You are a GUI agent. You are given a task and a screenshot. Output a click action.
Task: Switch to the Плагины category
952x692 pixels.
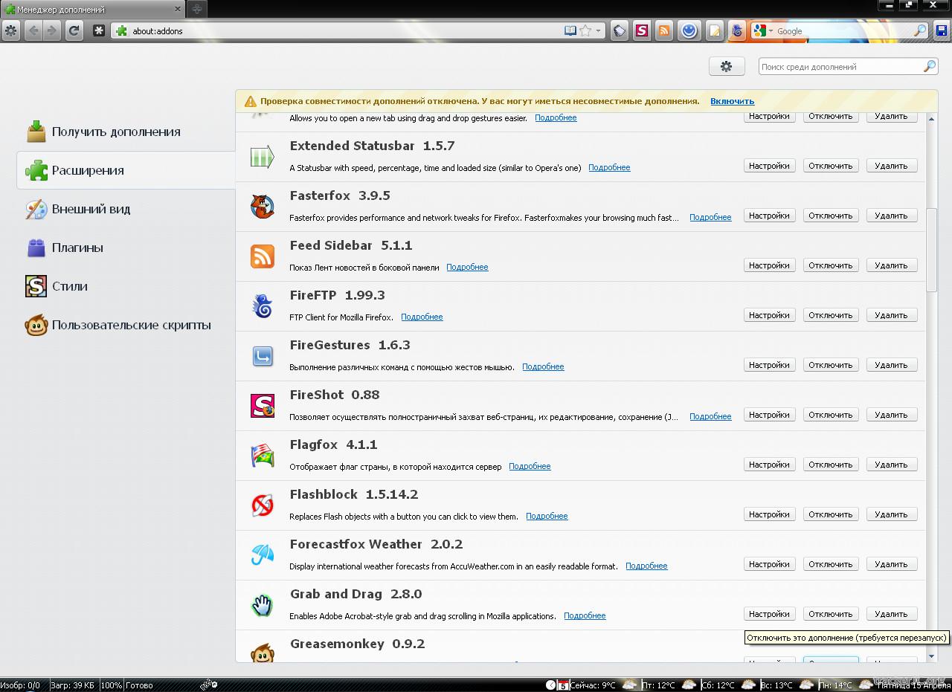pyautogui.click(x=77, y=248)
